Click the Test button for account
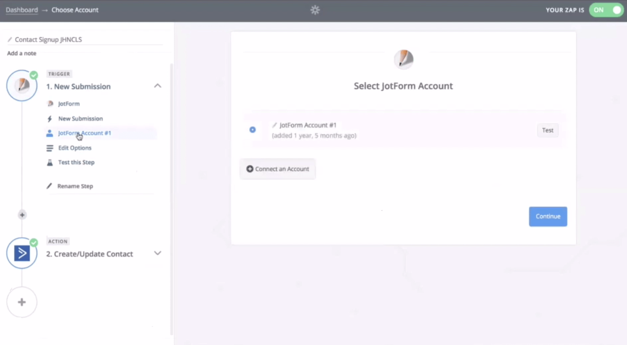 coord(548,130)
